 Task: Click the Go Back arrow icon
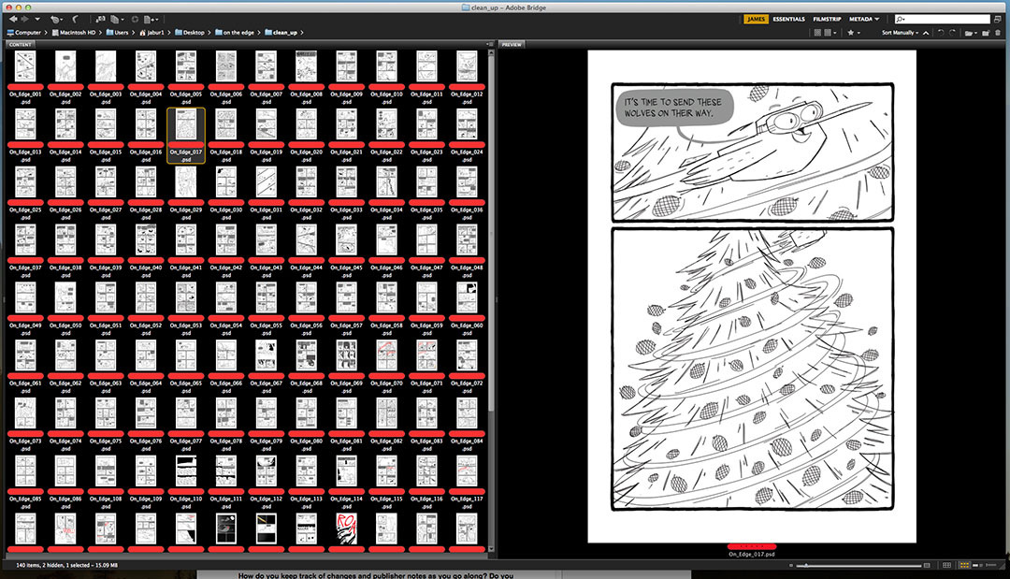11,19
